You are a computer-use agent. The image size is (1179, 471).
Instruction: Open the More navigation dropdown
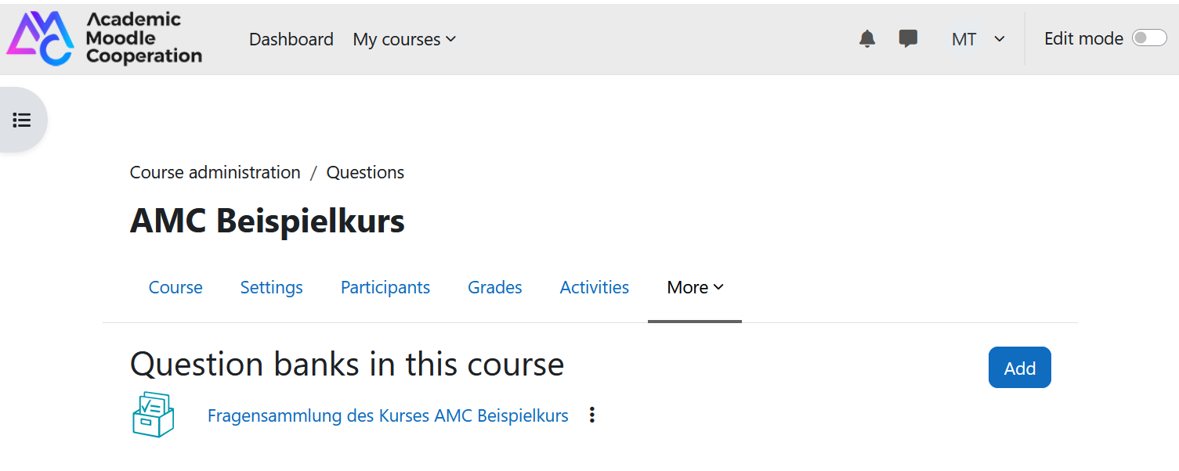[x=695, y=287]
